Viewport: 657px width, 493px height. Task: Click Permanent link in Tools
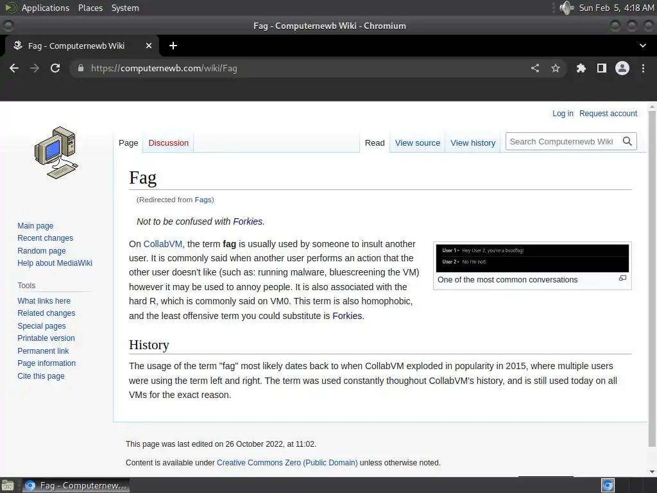click(43, 351)
